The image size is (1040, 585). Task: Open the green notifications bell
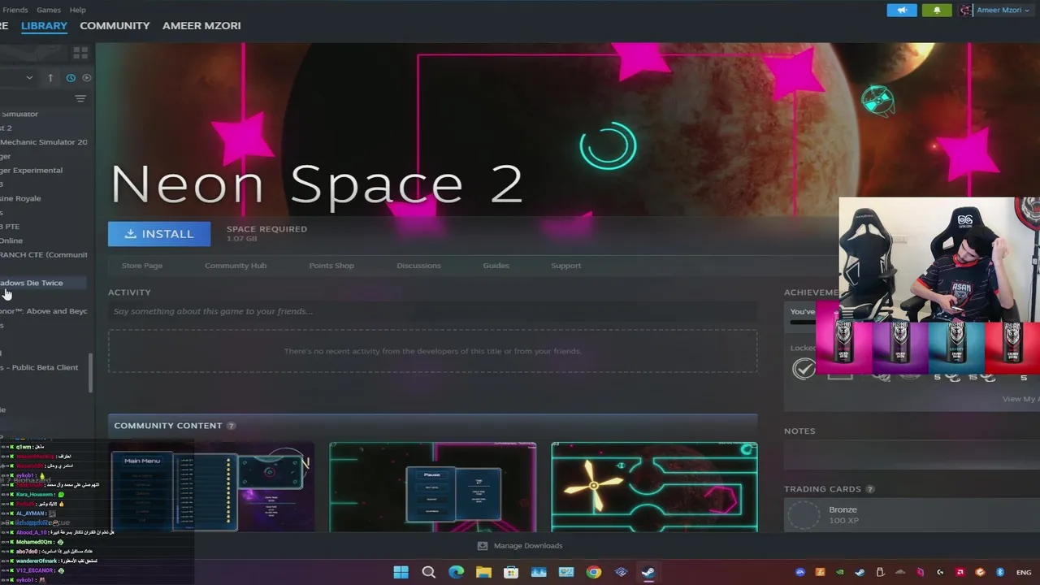(x=937, y=11)
